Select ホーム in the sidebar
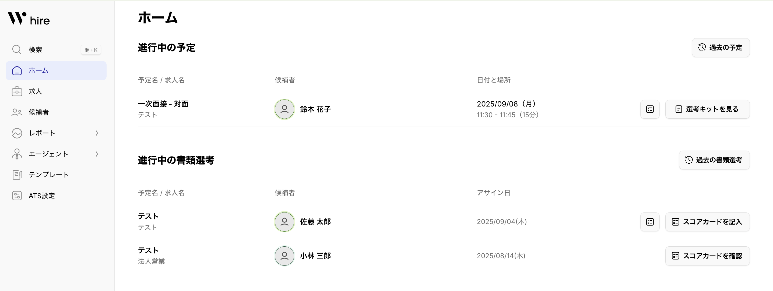Viewport: 773px width, 291px height. point(56,70)
